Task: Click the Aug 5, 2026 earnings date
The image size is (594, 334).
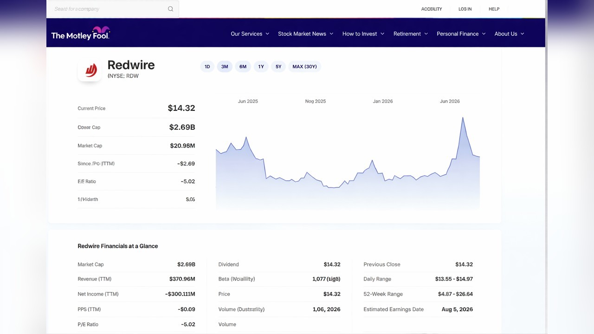Action: pos(458,309)
